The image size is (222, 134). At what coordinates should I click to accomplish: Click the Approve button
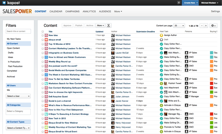pos(67,26)
